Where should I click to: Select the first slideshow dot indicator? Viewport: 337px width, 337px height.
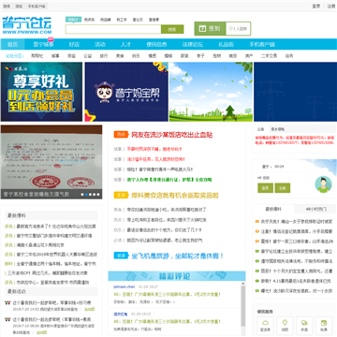(x=82, y=194)
